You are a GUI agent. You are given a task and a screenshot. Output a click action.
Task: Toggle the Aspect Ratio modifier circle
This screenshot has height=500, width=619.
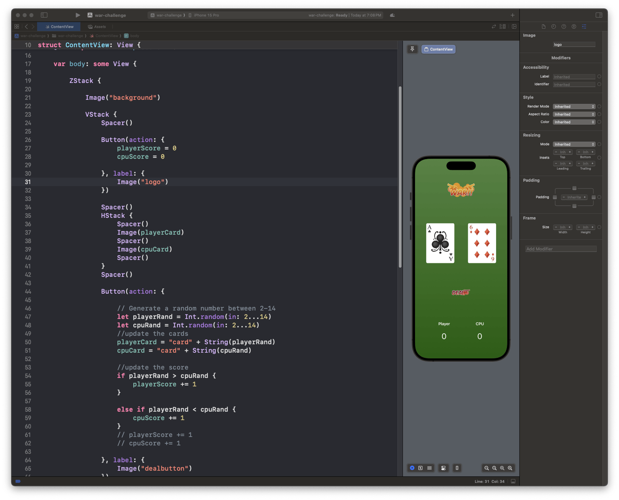[599, 114]
